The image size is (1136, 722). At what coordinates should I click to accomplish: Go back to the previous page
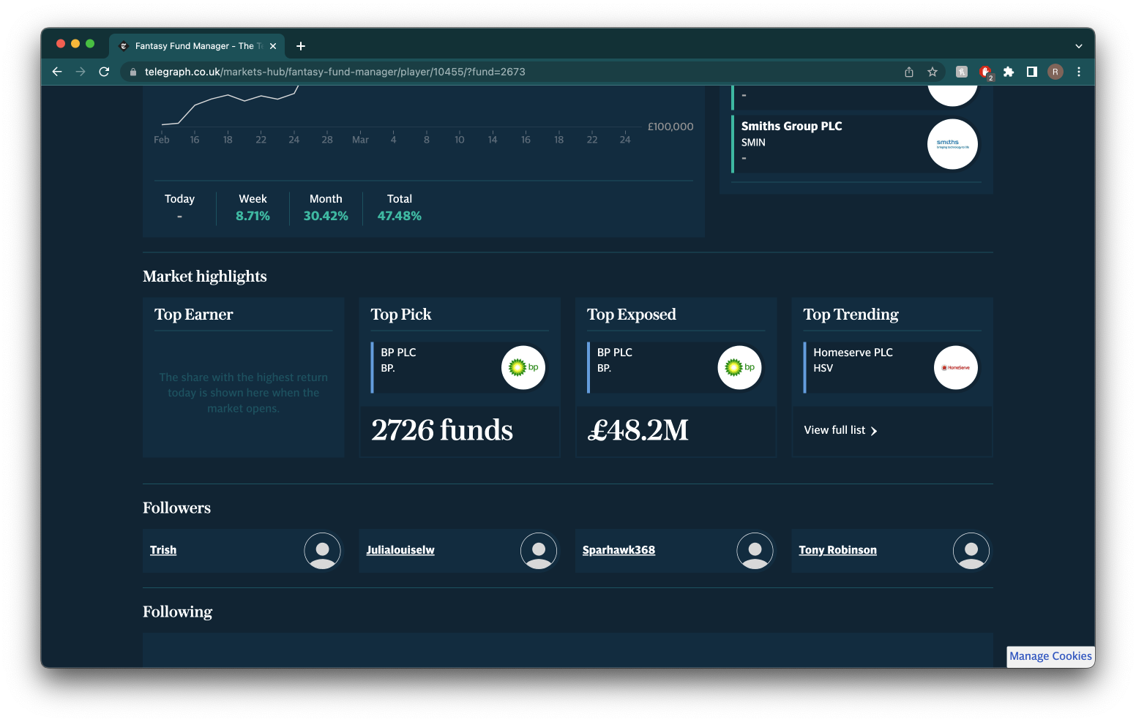pyautogui.click(x=57, y=72)
